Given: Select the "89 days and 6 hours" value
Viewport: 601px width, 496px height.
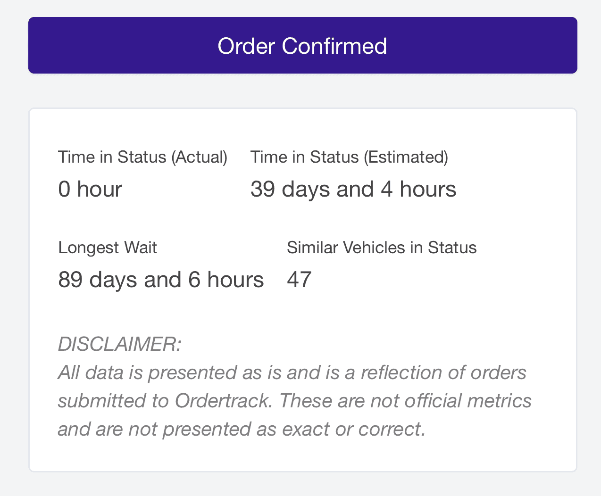Looking at the screenshot, I should [161, 280].
